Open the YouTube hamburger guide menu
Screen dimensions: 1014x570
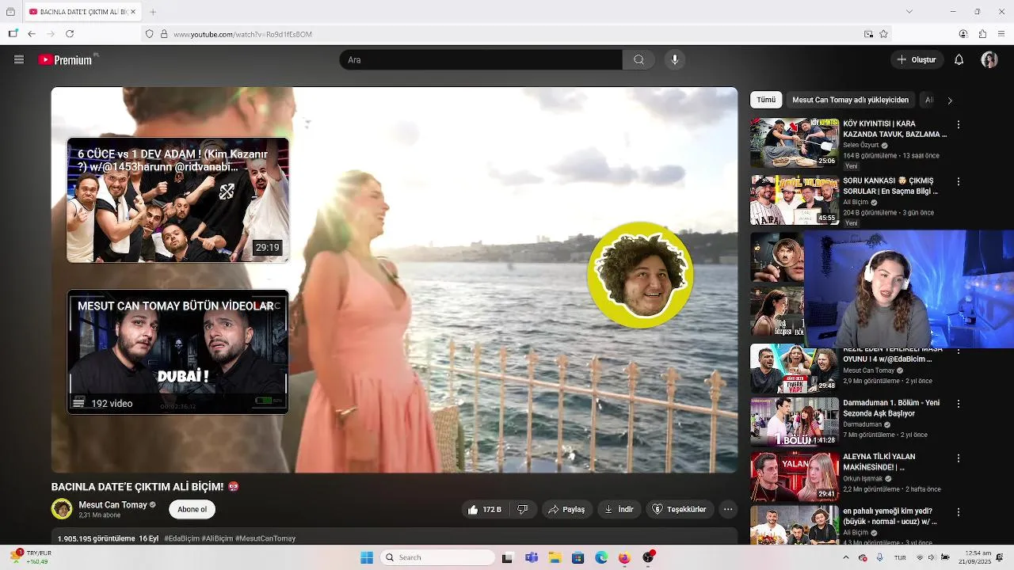pos(19,59)
